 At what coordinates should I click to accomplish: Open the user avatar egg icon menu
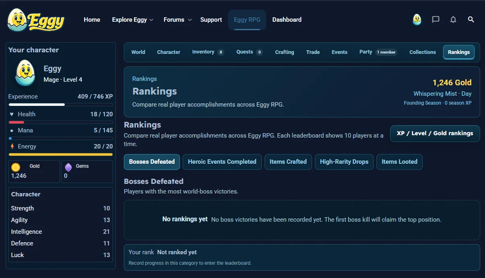pos(417,19)
